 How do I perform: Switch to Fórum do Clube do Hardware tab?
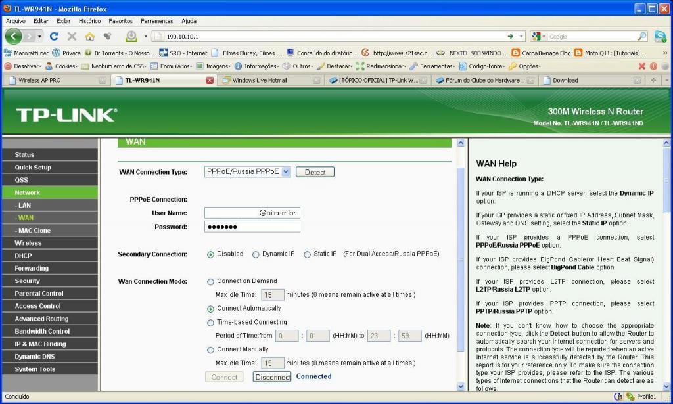(484, 80)
